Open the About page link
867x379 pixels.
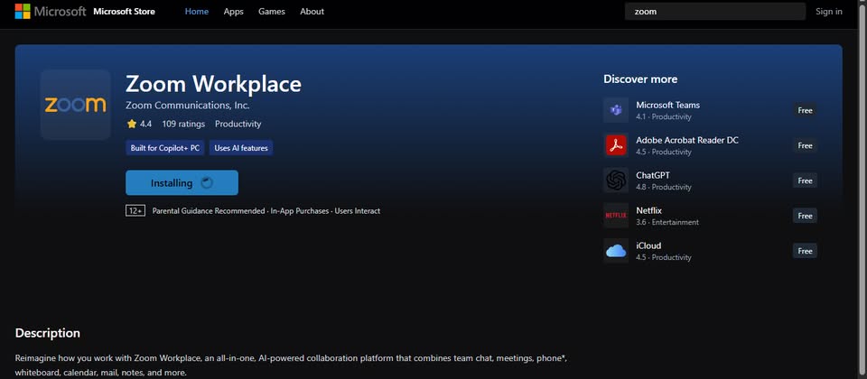312,12
